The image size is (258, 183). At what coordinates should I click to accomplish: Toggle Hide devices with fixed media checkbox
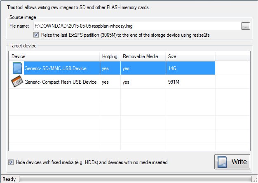(11, 162)
